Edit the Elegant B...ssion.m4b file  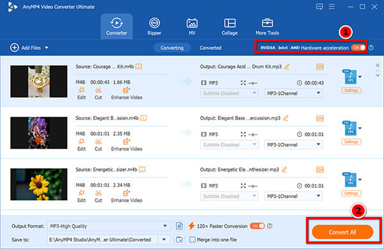(x=81, y=145)
